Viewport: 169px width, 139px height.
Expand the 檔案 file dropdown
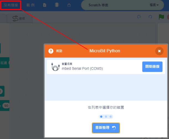(x=154, y=5)
